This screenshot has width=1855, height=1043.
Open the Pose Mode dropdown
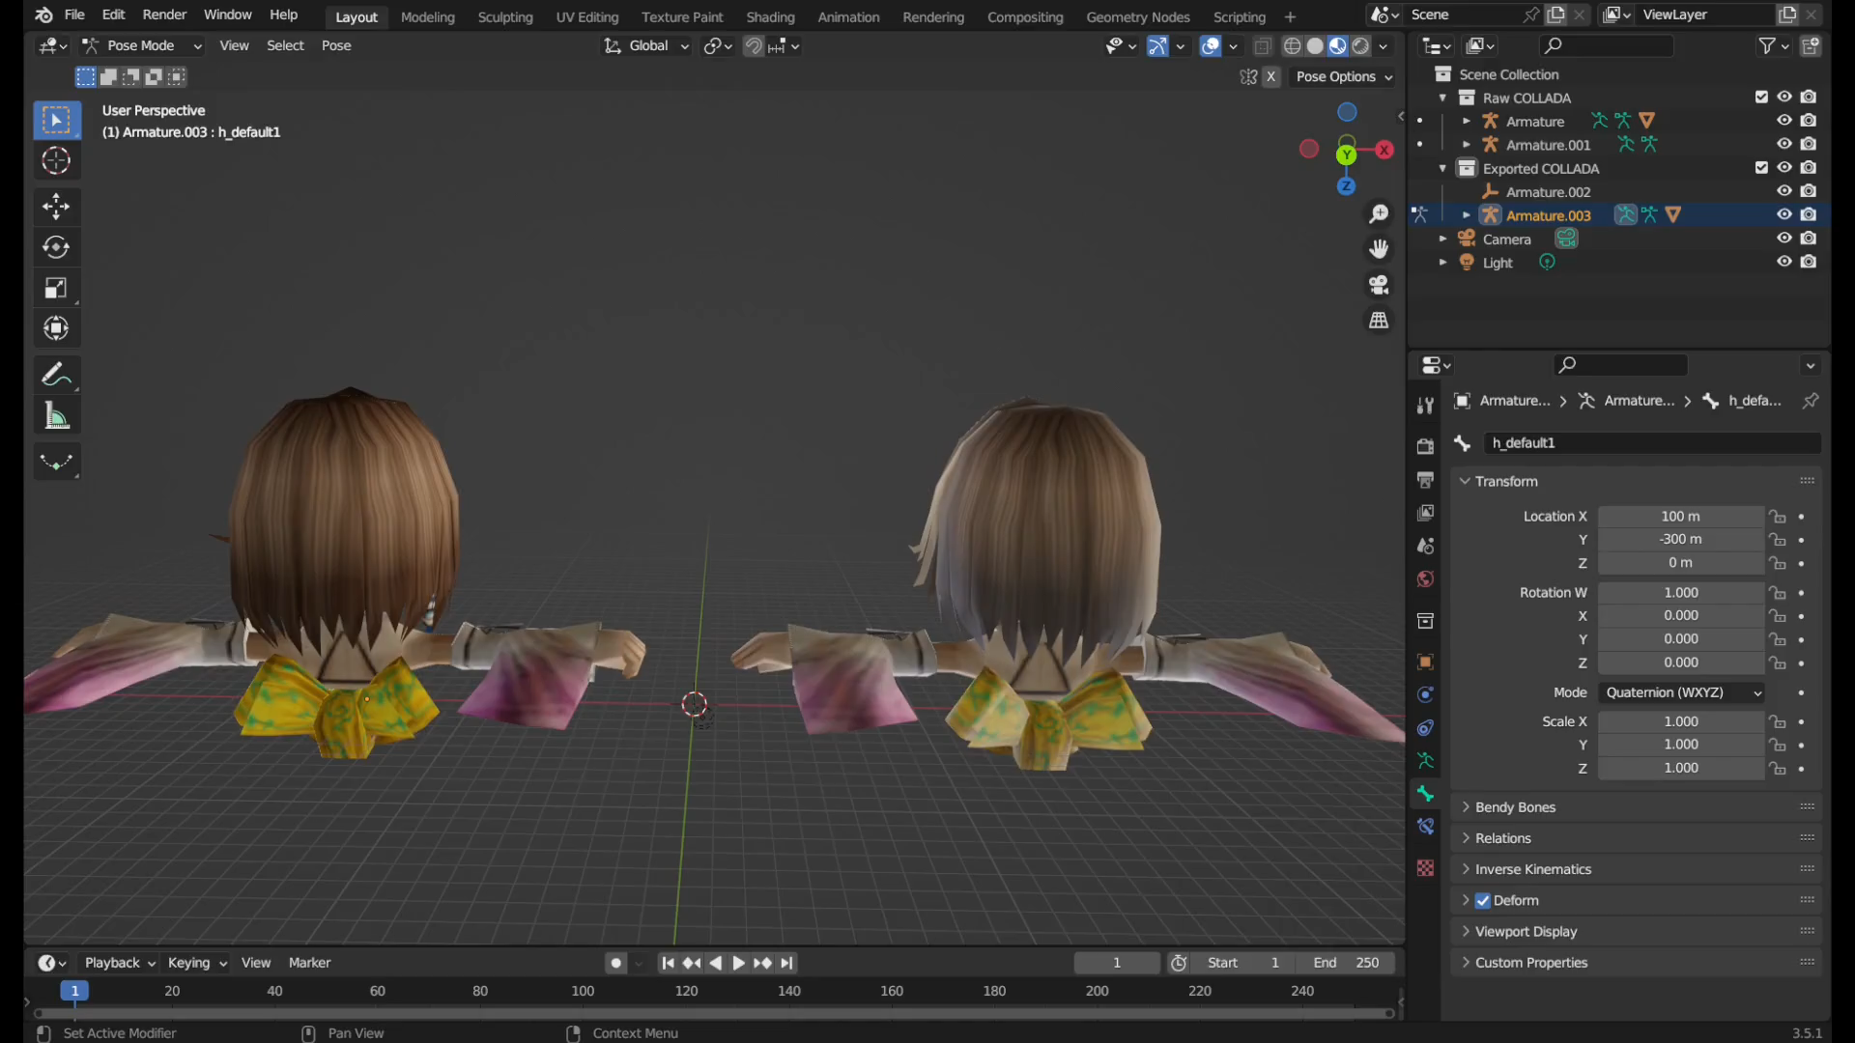(142, 45)
